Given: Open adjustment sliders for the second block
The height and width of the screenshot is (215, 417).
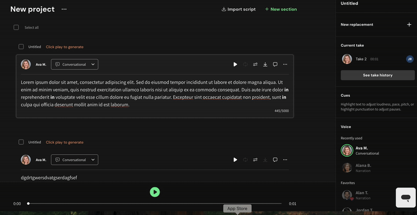Looking at the screenshot, I should pos(255,160).
